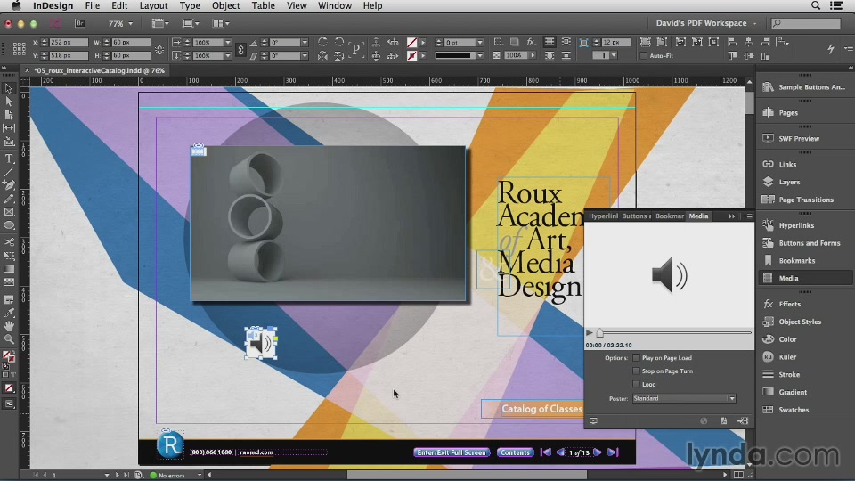Switch to the Hyperlinks tab in floating panel
Viewport: 855px width, 481px height.
[603, 216]
